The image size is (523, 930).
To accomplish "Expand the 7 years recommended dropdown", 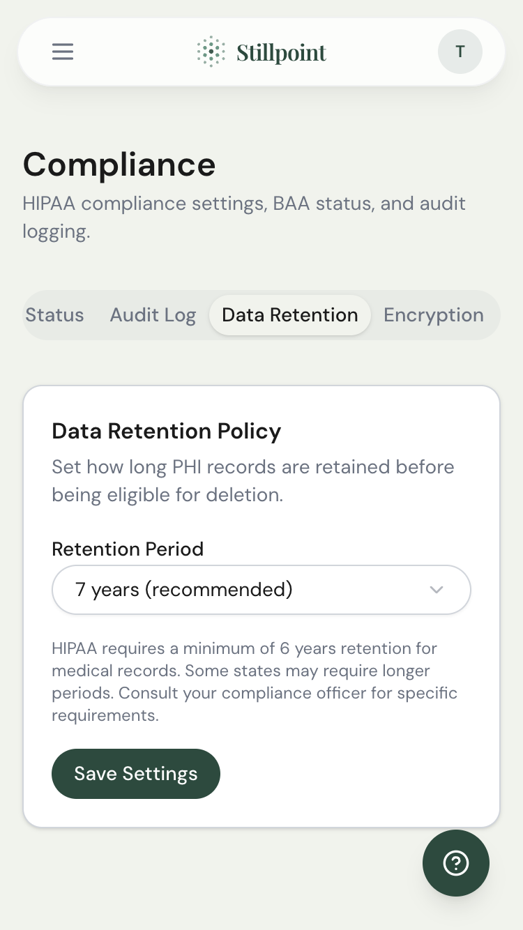I will pyautogui.click(x=261, y=590).
